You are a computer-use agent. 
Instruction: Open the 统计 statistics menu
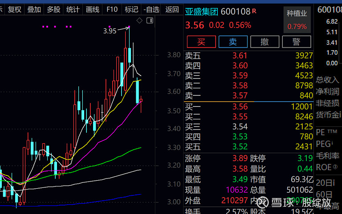click(x=73, y=10)
